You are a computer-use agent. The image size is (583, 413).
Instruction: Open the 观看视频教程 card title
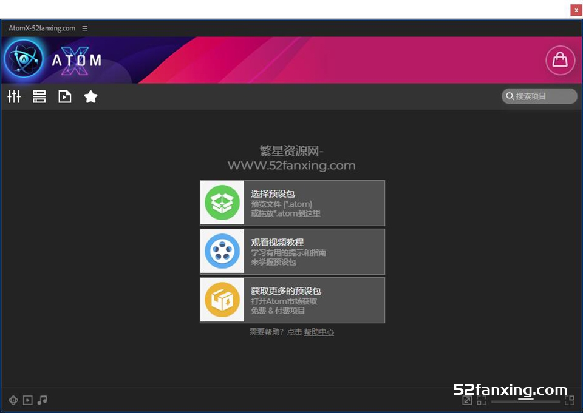point(278,242)
